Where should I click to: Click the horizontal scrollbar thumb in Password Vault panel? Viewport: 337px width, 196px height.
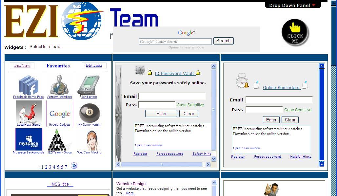click(x=162, y=165)
